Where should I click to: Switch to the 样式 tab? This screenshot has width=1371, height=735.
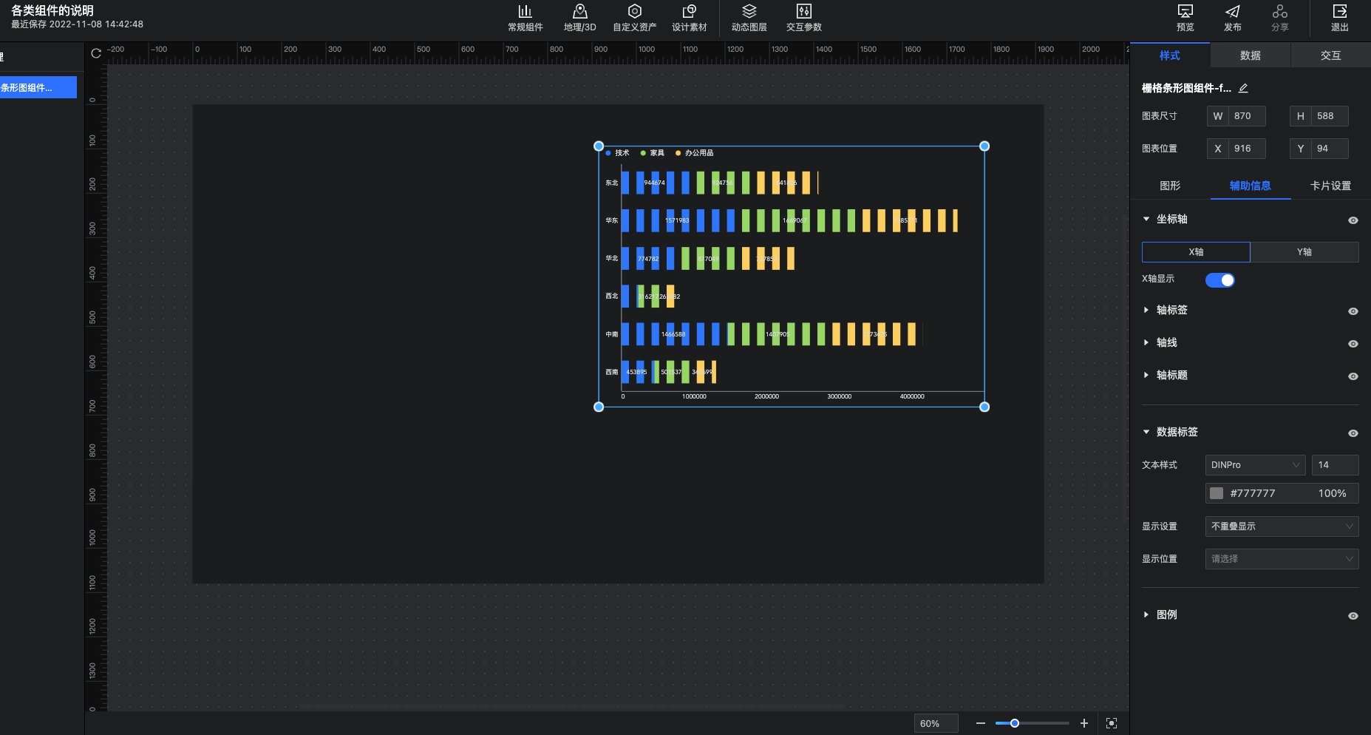pyautogui.click(x=1169, y=55)
